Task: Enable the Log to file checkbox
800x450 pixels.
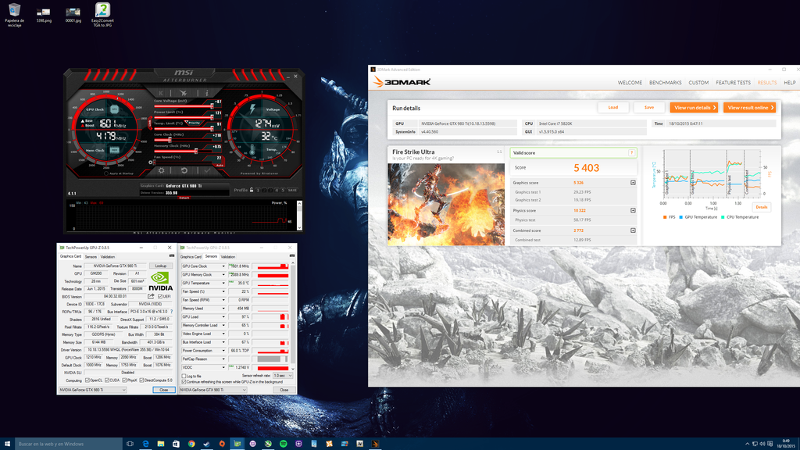Action: tap(184, 376)
